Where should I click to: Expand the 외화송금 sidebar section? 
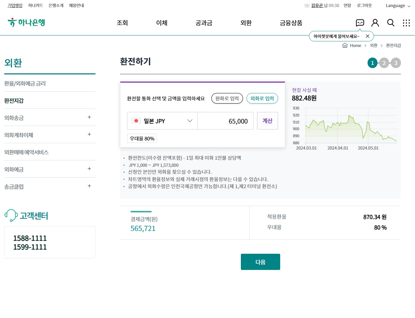[90, 118]
